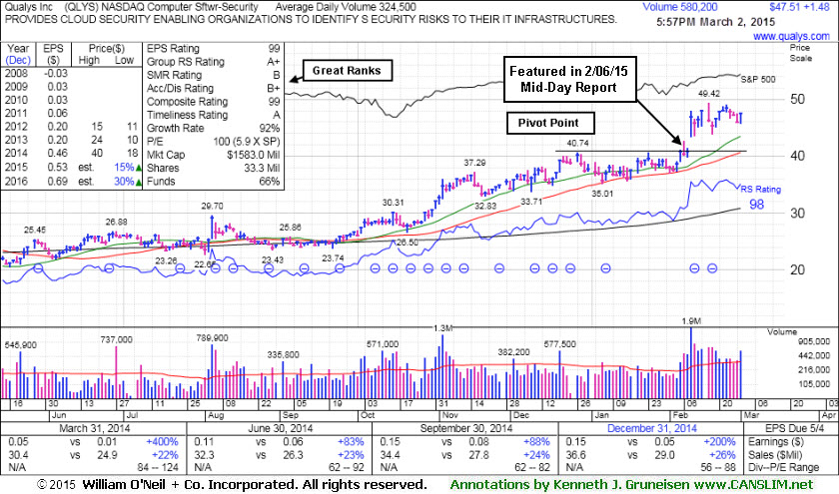Click the +200% earnings change value

pyautogui.click(x=720, y=442)
